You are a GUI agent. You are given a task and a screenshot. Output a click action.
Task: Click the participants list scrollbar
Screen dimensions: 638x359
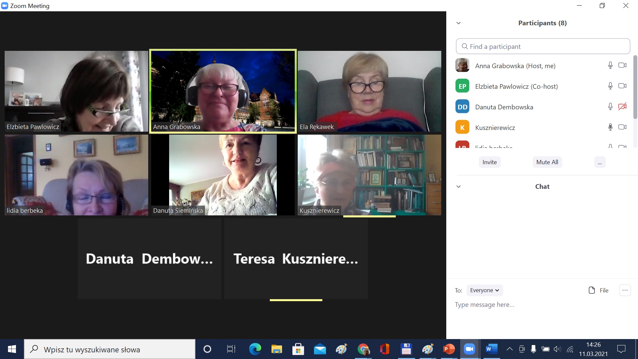[x=635, y=86]
